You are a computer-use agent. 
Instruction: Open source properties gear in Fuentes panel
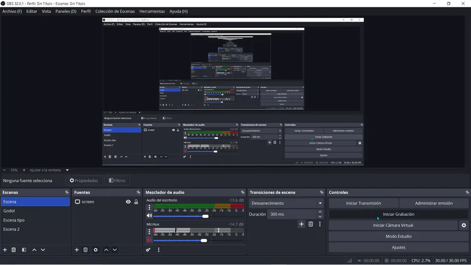[x=96, y=250]
